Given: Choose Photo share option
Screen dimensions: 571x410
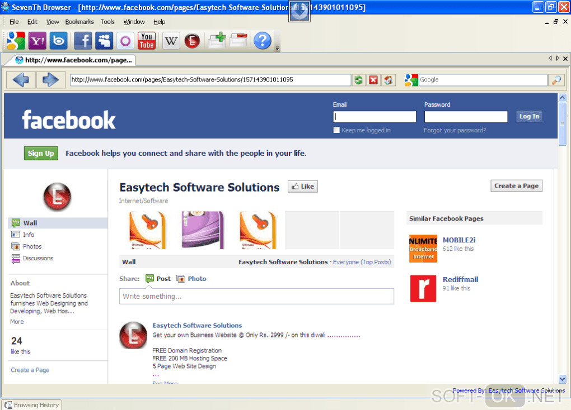Looking at the screenshot, I should (x=191, y=279).
